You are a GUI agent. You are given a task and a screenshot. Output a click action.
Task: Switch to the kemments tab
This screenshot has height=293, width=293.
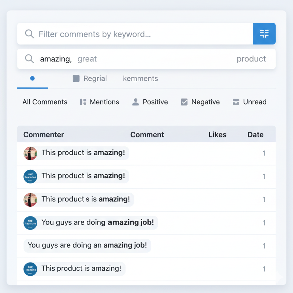(140, 79)
